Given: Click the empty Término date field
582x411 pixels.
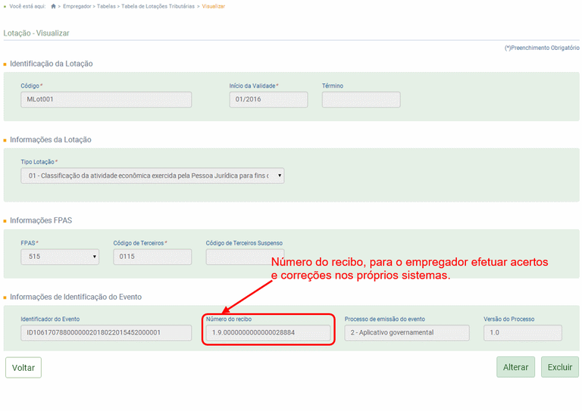Looking at the screenshot, I should (361, 99).
